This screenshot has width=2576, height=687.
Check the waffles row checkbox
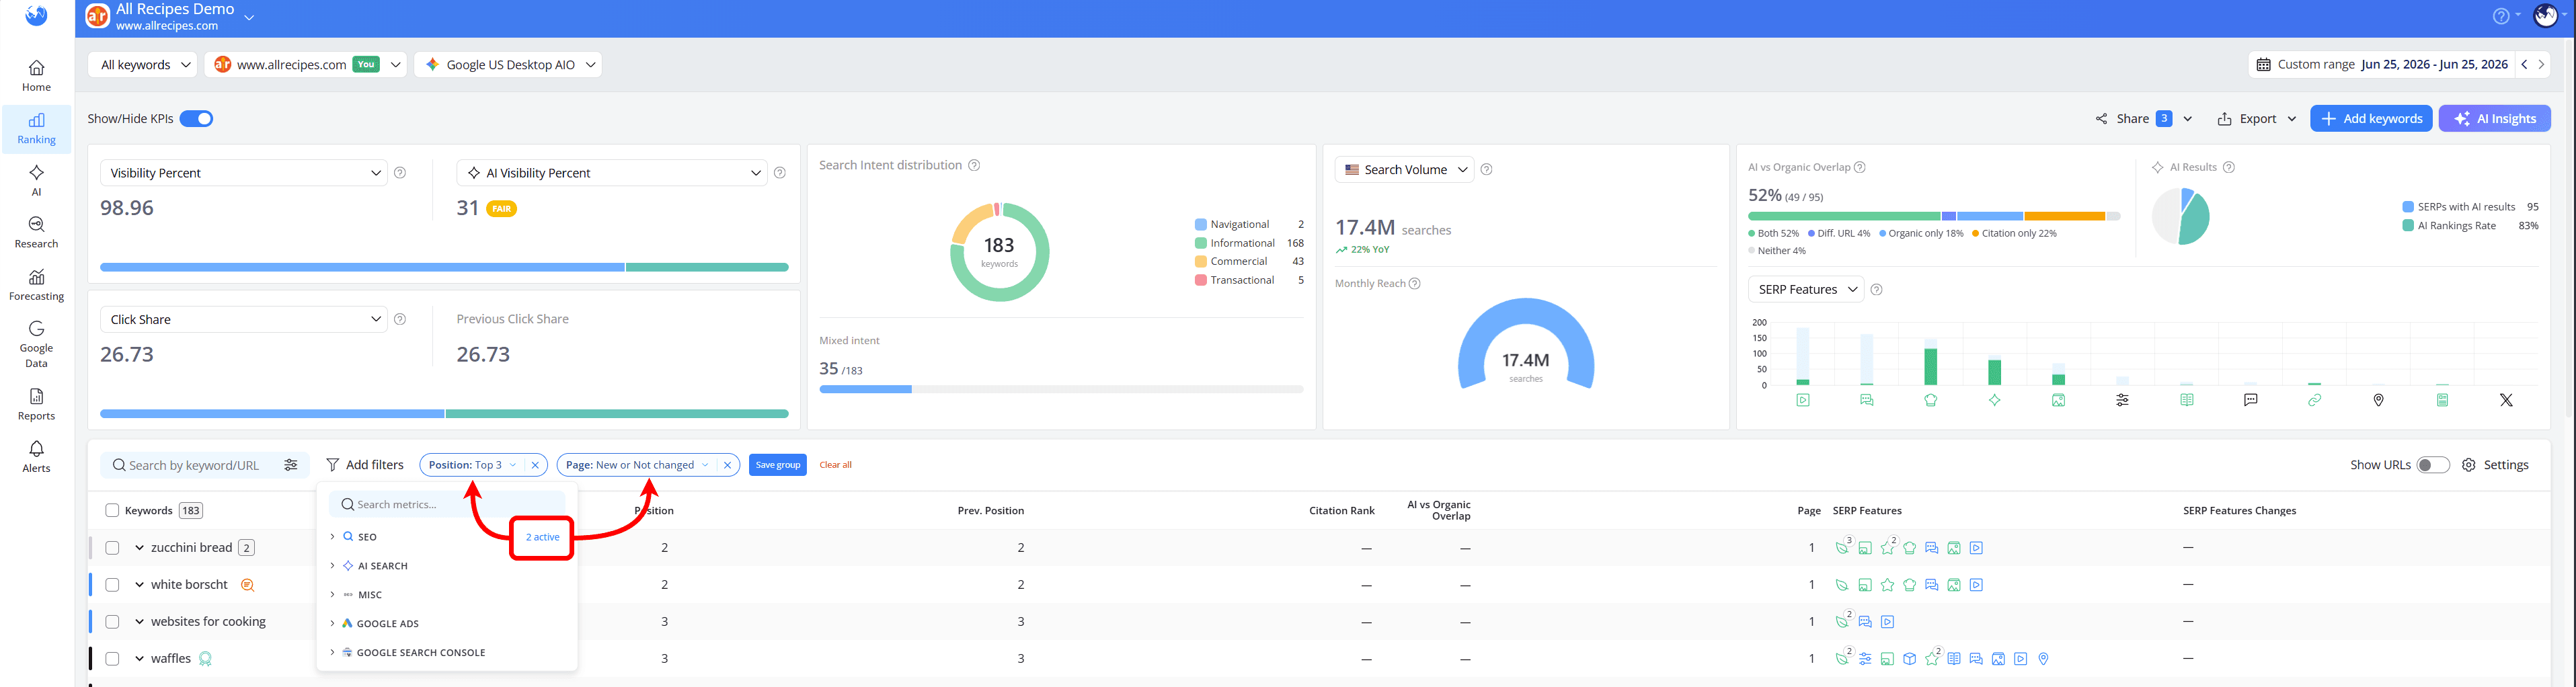(x=112, y=659)
